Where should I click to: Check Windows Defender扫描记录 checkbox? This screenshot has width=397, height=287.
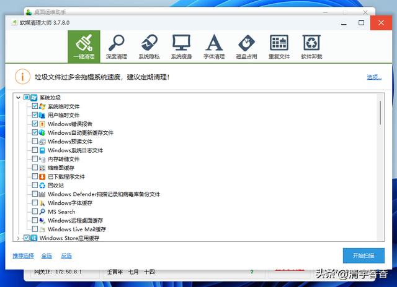[x=35, y=194]
